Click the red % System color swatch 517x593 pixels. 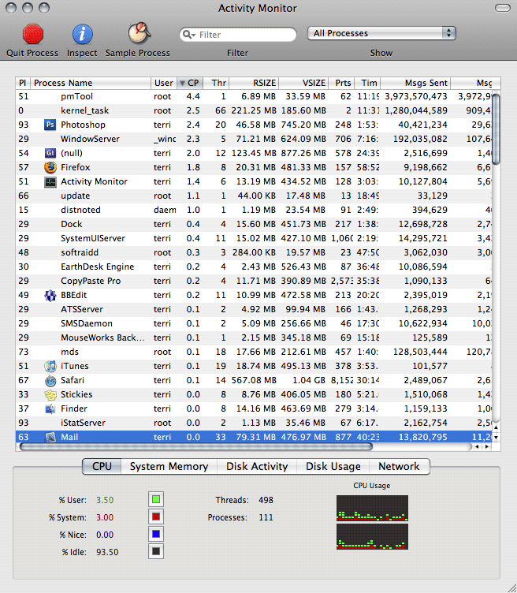(155, 517)
